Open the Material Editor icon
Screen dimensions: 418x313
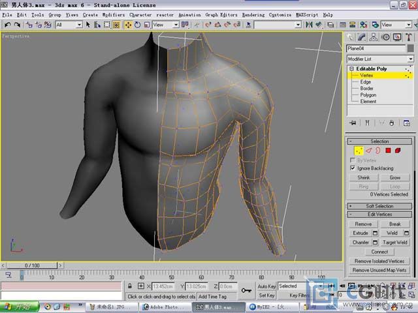click(364, 25)
